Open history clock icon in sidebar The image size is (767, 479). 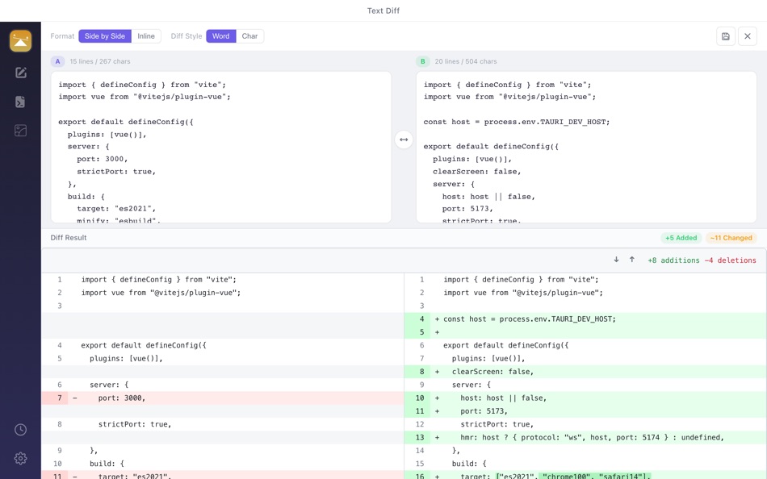pos(20,430)
